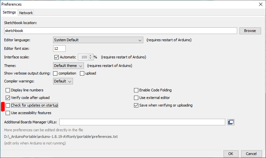Viewport: 266px width, 158px height.
Task: Expand the Theme dropdown
Action: coord(68,66)
